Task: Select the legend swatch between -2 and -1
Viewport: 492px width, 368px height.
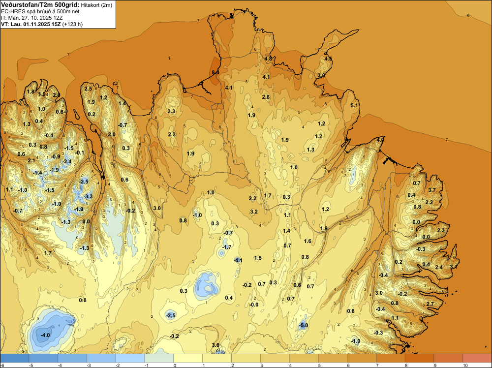Action: 130,358
